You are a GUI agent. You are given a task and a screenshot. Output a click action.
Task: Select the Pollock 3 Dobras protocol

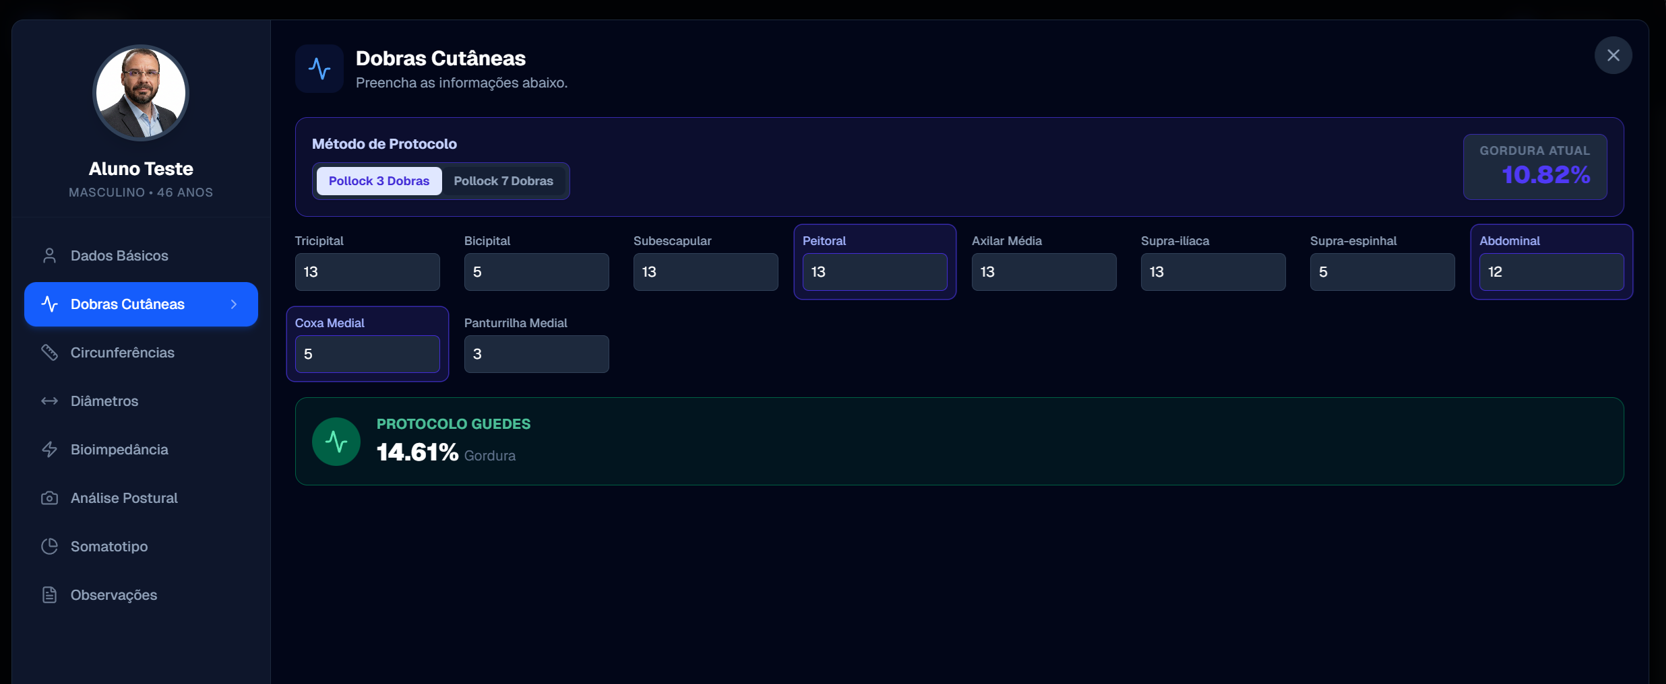coord(379,181)
